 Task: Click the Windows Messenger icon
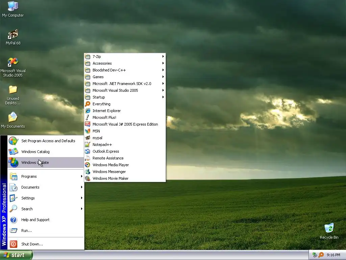pyautogui.click(x=88, y=172)
